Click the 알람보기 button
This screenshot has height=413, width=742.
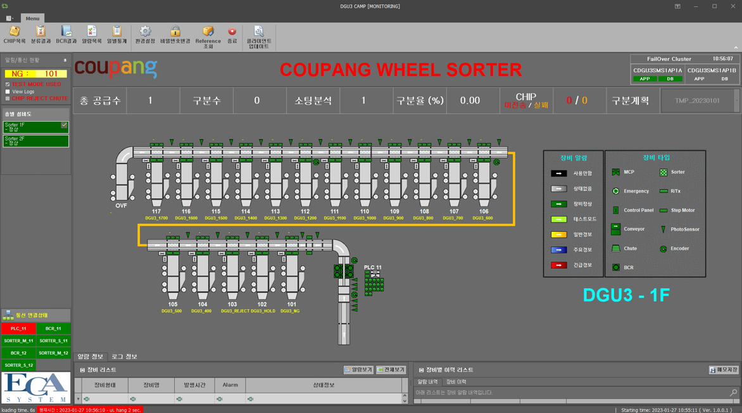[358, 369]
